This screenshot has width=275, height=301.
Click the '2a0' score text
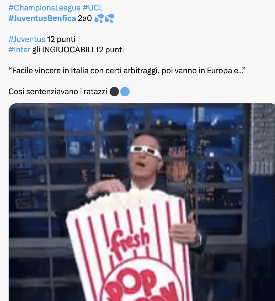[x=85, y=18]
